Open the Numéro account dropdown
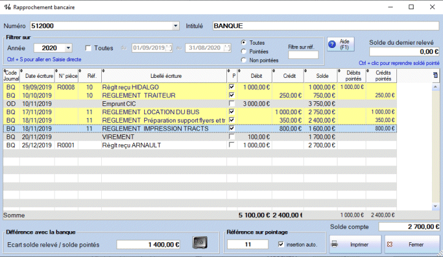This screenshot has height=257, width=443. click(x=176, y=26)
